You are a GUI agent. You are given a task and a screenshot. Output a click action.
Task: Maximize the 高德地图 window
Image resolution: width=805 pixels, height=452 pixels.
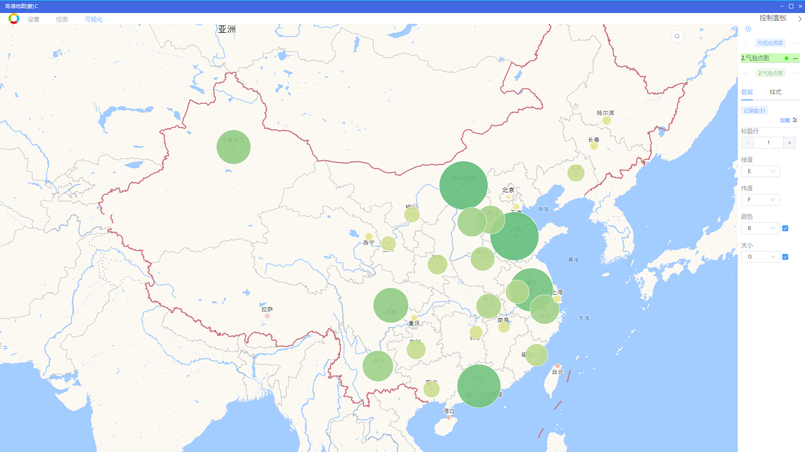pos(791,6)
